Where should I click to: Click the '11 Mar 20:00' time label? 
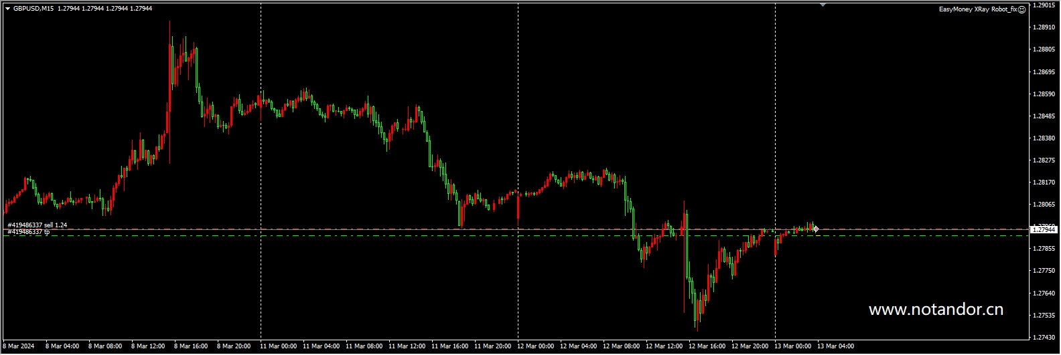coord(492,346)
